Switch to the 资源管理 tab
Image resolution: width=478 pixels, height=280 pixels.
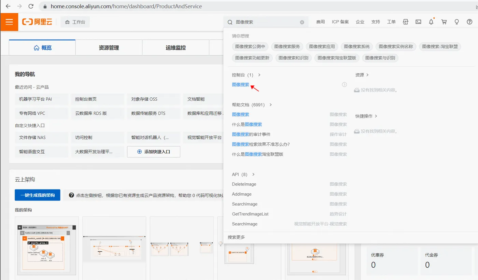tap(109, 48)
